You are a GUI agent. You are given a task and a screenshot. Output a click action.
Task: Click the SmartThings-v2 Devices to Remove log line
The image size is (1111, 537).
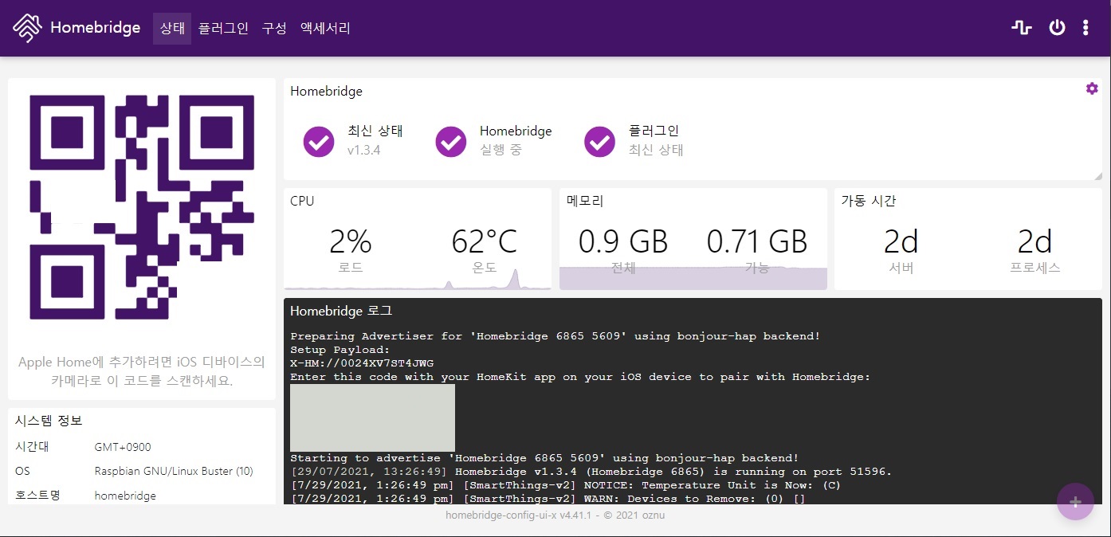point(548,499)
